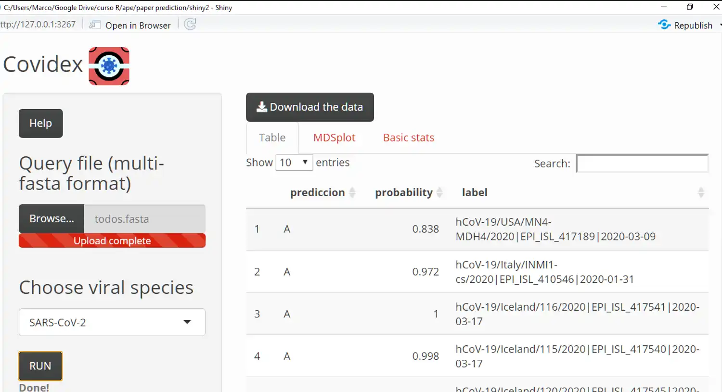Click the Open in Browser icon
The height and width of the screenshot is (392, 722).
95,25
